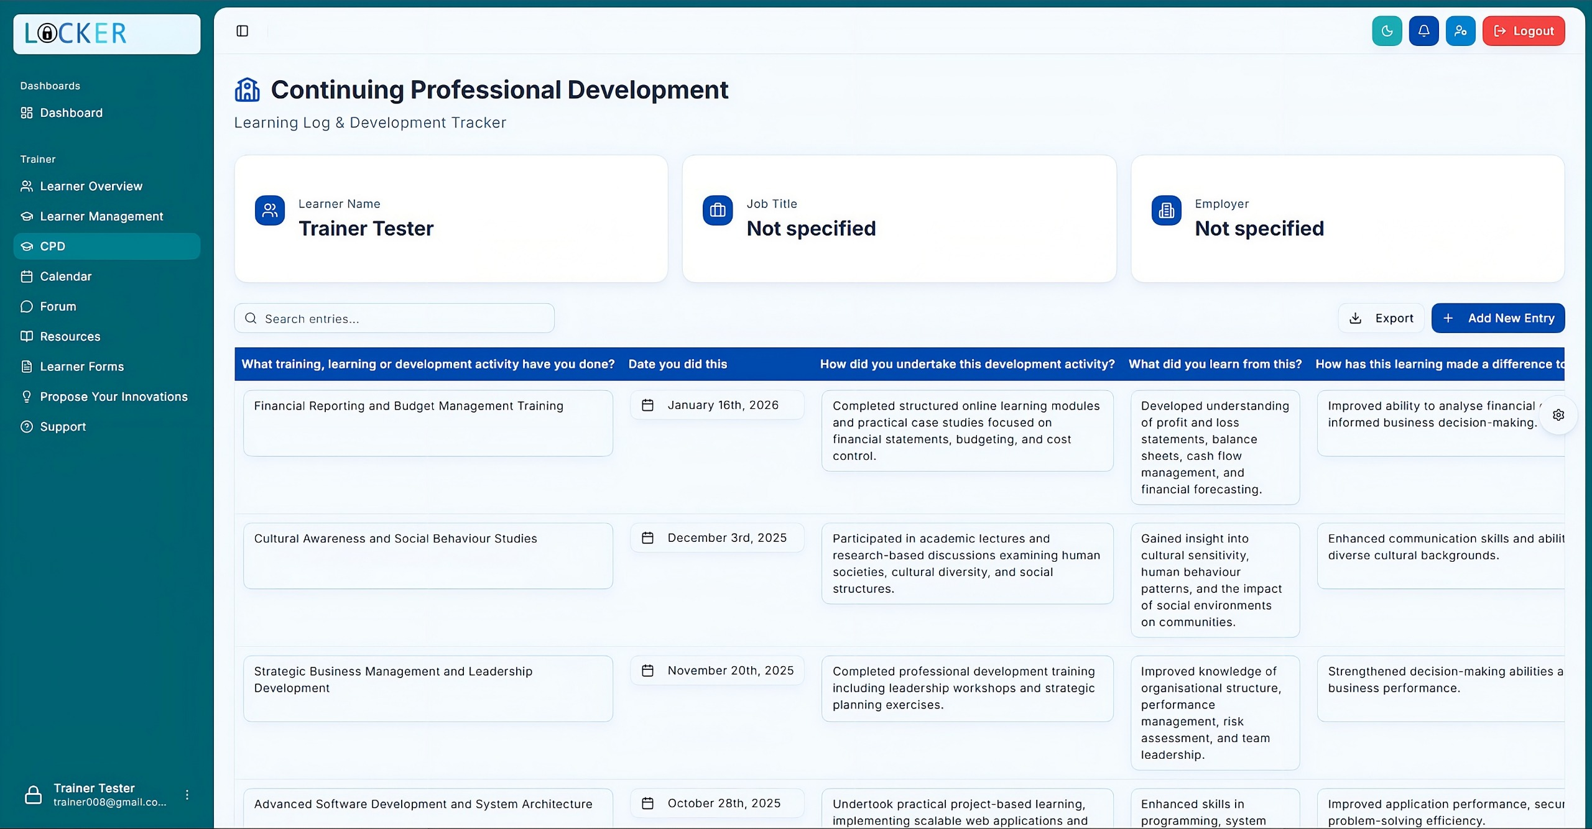
Task: Collapse the sidebar panel
Action: click(x=241, y=30)
